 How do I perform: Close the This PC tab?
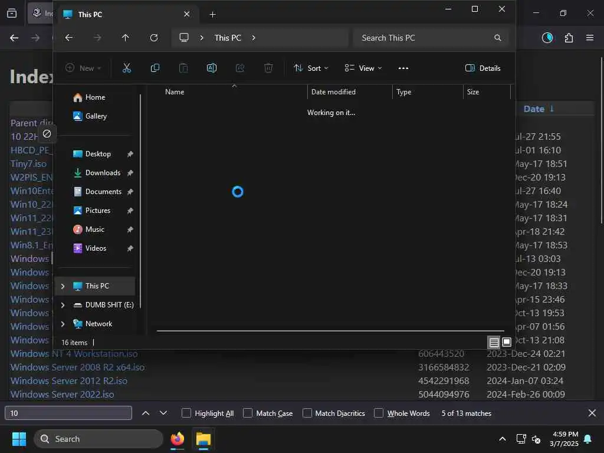click(187, 14)
